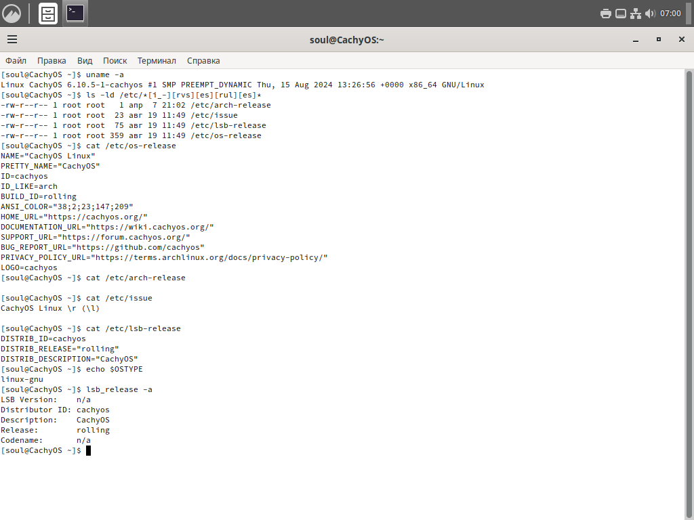Open the Вид menu
This screenshot has width=694, height=520.
click(85, 60)
